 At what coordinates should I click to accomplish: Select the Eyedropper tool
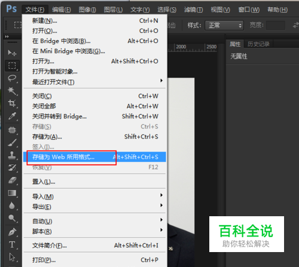(x=12, y=116)
